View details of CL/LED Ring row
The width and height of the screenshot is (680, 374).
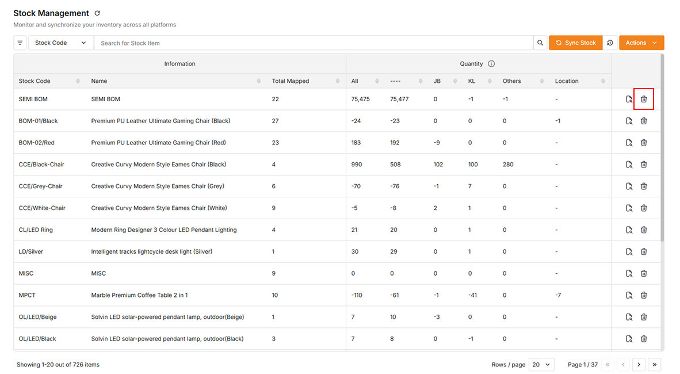(x=629, y=230)
